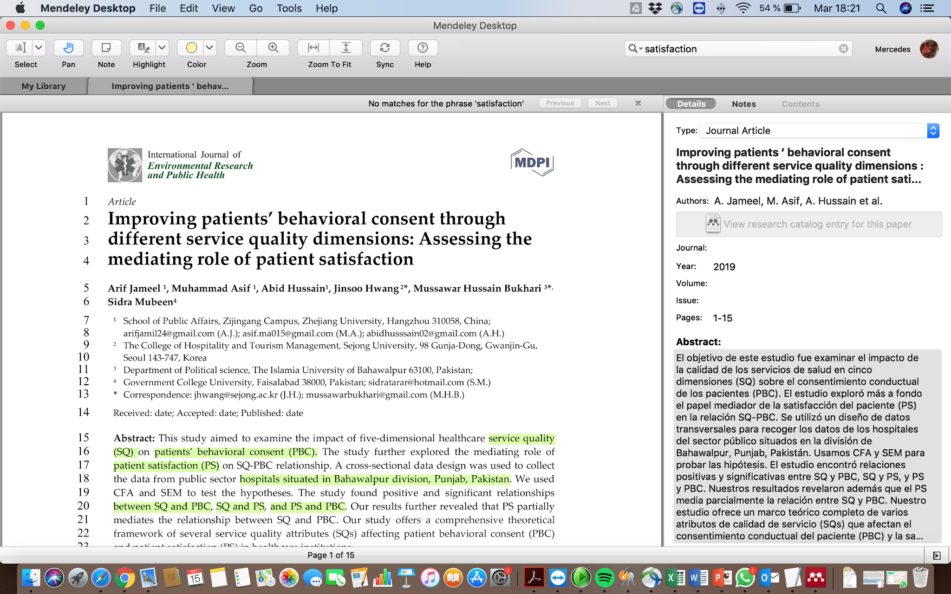Fit document to page height

(x=346, y=48)
